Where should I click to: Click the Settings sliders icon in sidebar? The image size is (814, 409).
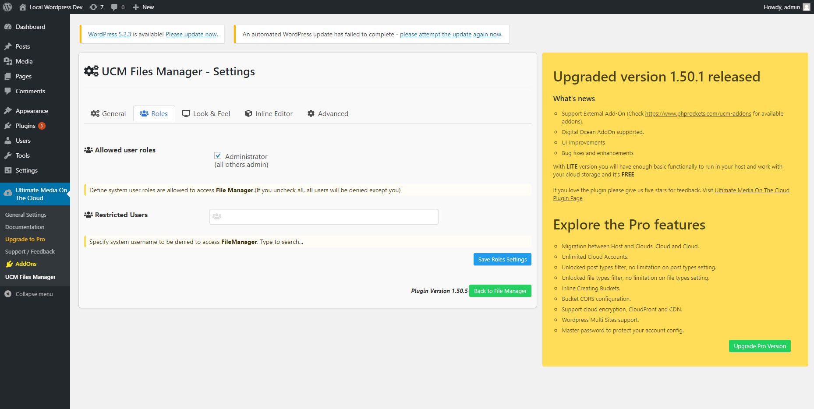pos(8,170)
